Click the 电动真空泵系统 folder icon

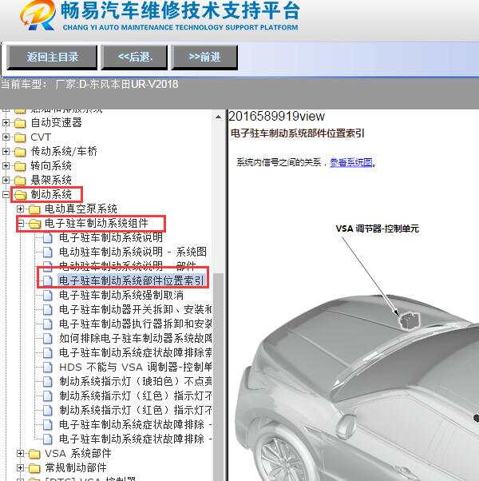point(34,209)
